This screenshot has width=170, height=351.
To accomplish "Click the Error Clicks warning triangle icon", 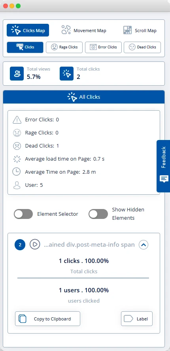I will [17, 120].
